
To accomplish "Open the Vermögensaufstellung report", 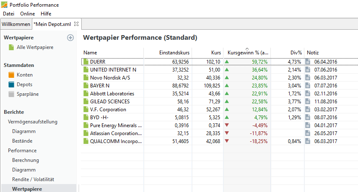I will tap(33, 122).
